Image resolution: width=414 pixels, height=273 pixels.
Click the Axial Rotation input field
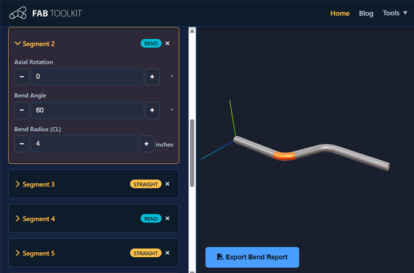click(87, 76)
